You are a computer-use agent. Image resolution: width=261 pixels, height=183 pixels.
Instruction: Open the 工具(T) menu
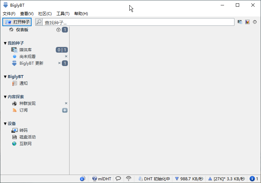(63, 14)
